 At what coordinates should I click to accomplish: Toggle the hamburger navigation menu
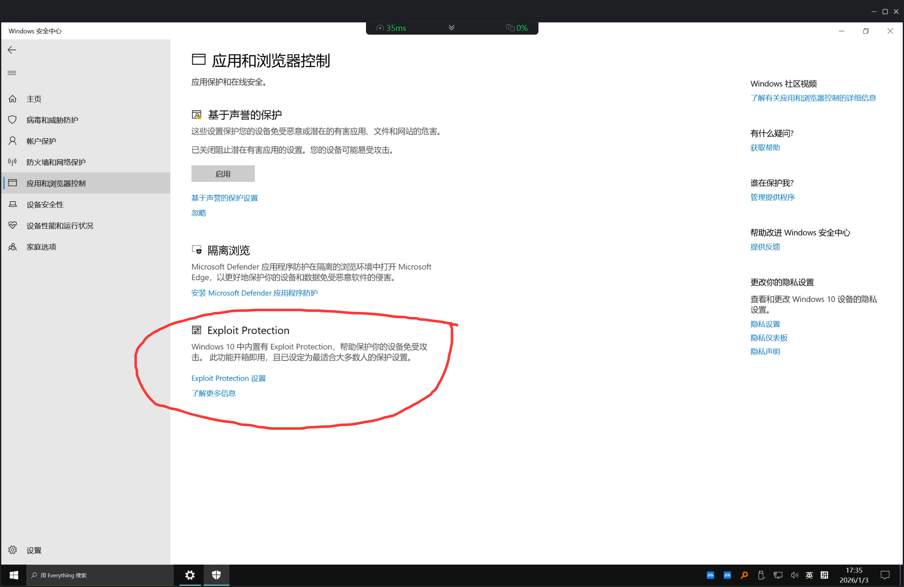pos(12,73)
